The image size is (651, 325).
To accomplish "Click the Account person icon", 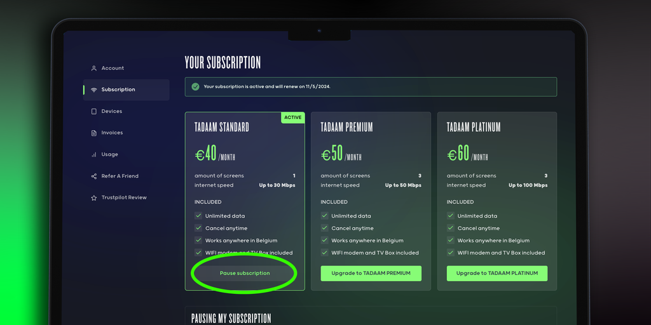I will point(94,68).
